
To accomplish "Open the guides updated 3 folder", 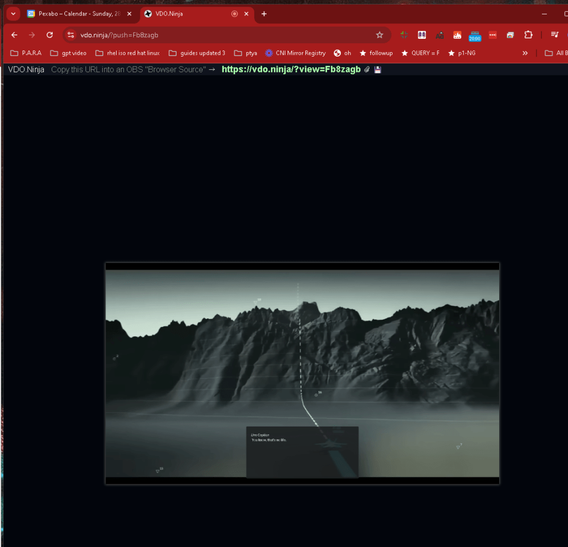I will (x=197, y=53).
